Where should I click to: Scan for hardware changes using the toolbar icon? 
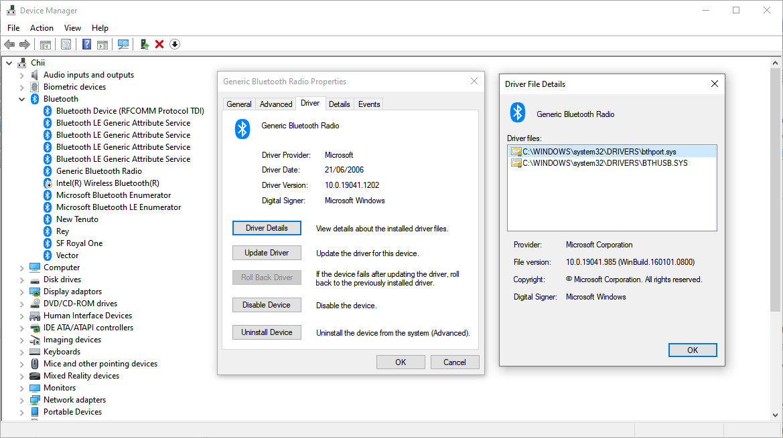coord(123,44)
